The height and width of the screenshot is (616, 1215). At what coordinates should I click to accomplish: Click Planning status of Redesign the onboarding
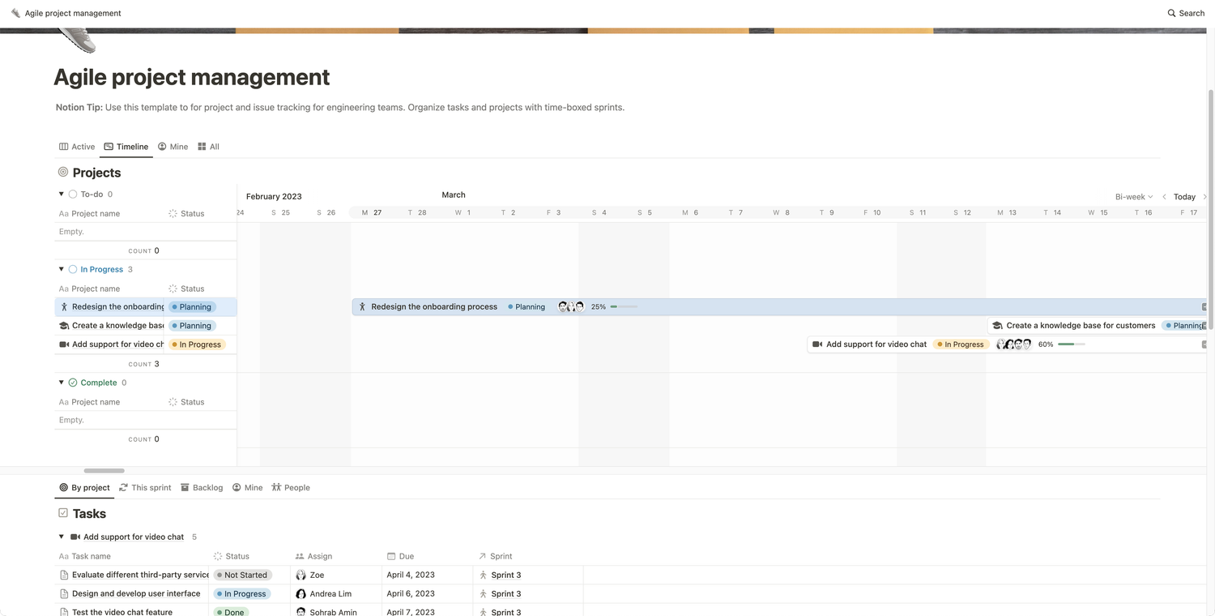(x=192, y=307)
